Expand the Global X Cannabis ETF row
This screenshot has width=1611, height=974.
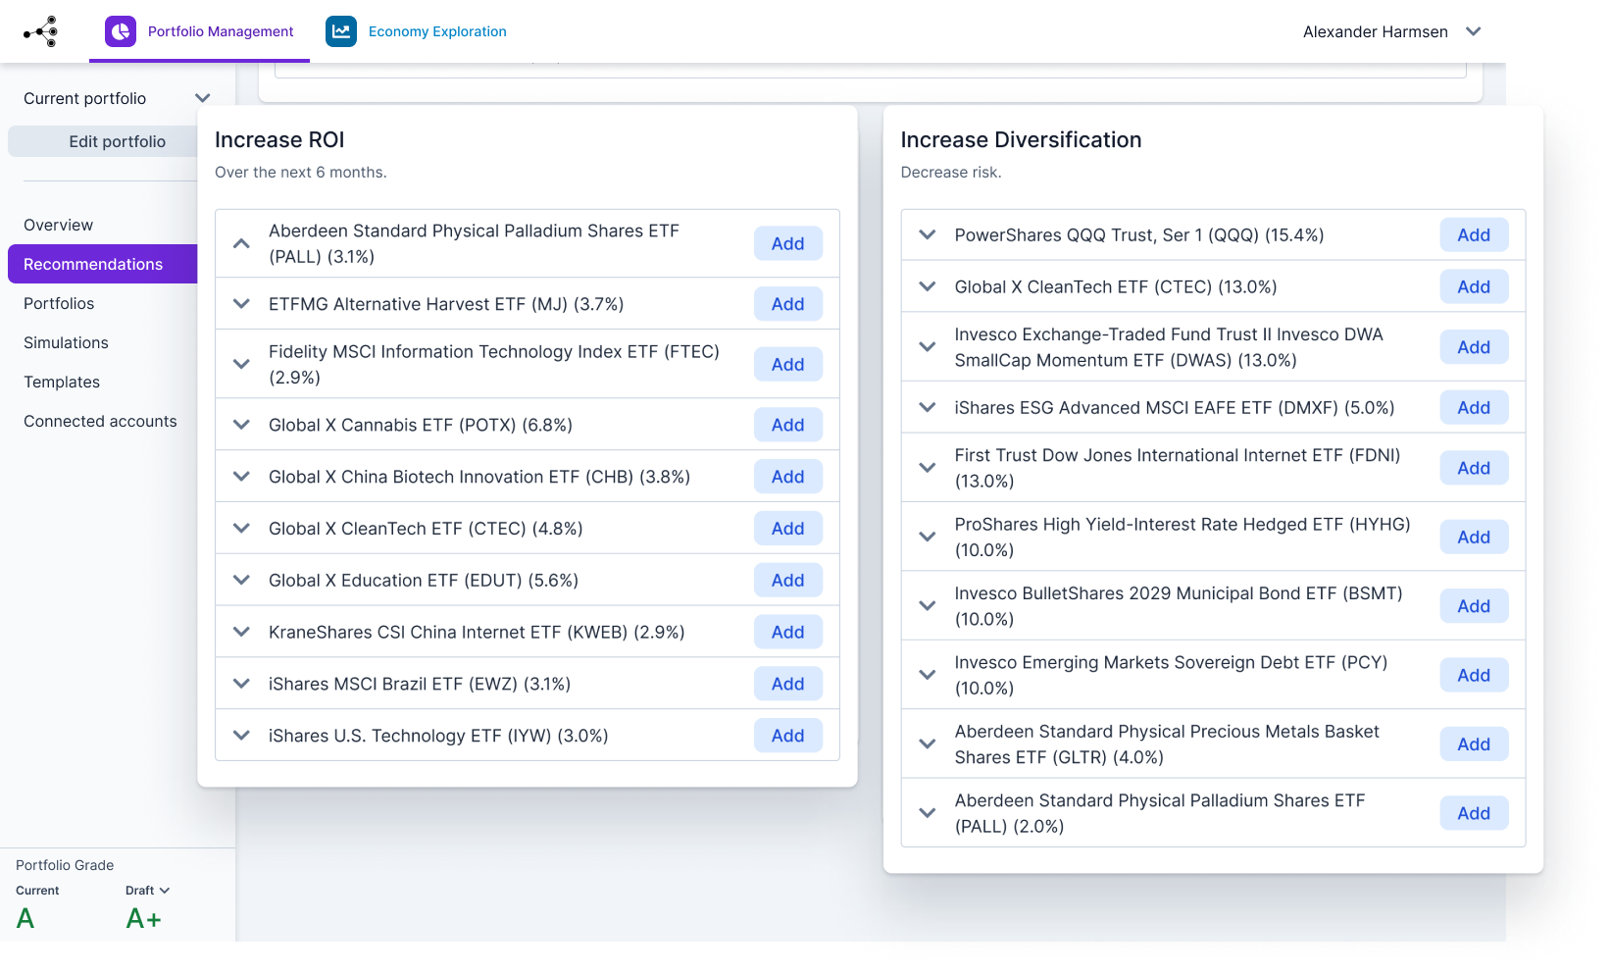[x=241, y=425]
